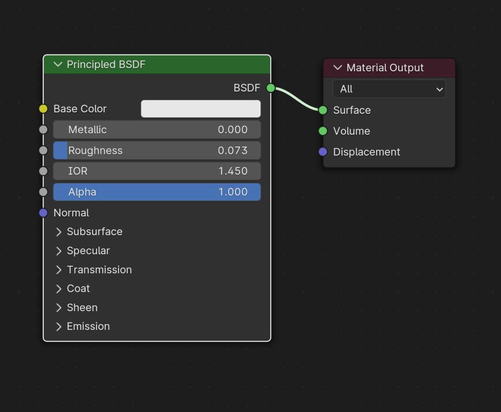The image size is (501, 412).
Task: Expand the Specular panel
Action: coord(59,251)
